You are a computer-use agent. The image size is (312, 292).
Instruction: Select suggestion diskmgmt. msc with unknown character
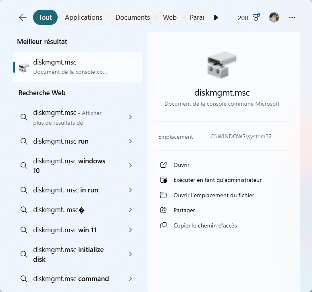click(x=78, y=210)
